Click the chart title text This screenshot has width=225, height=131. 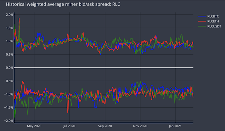(x=63, y=4)
